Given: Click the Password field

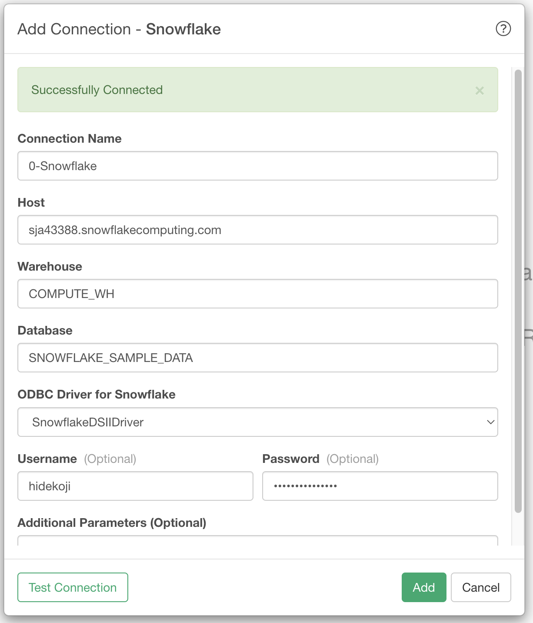Looking at the screenshot, I should coord(380,486).
